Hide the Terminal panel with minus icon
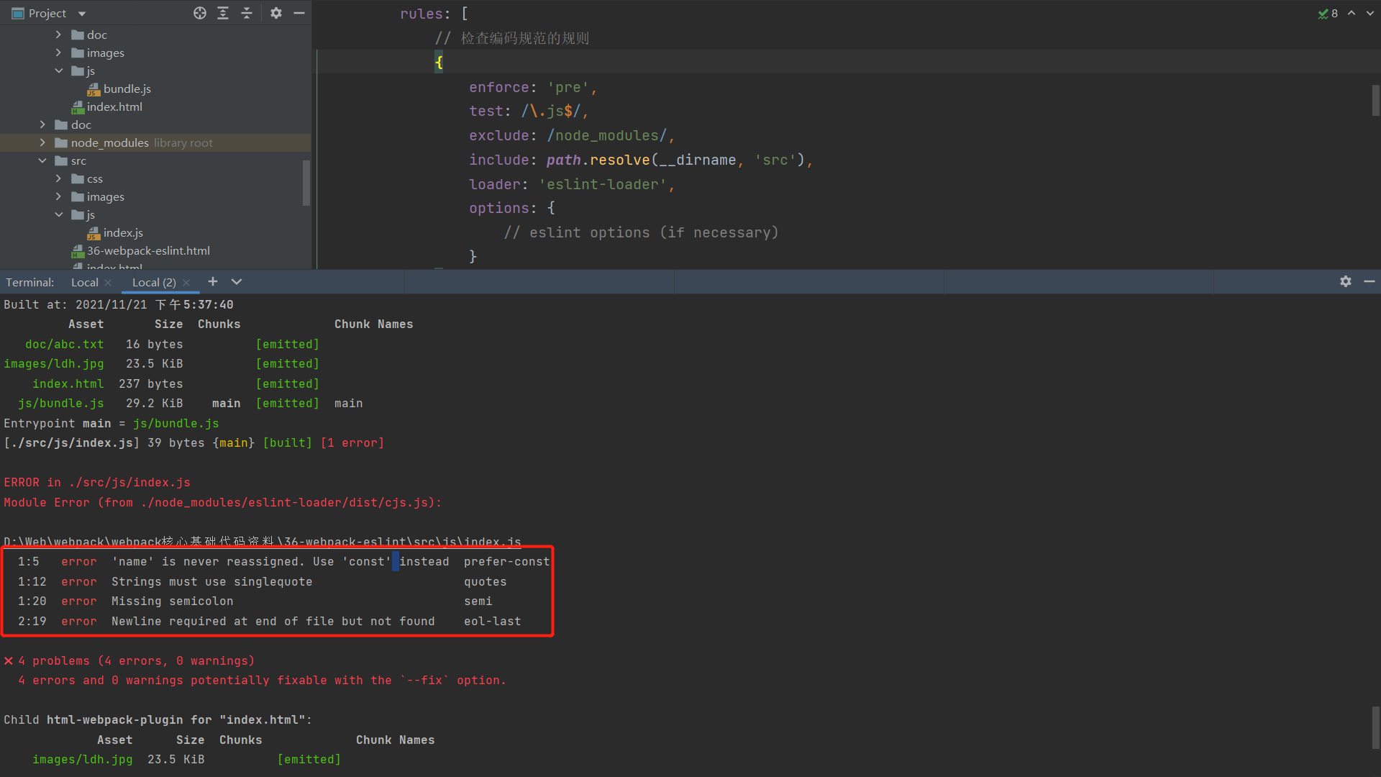Screen dimensions: 1381x777 tap(1369, 281)
